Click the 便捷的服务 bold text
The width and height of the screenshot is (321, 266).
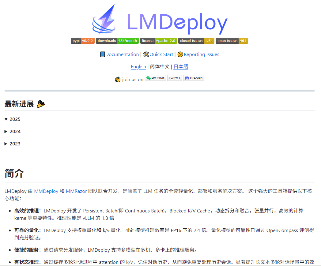pos(26,250)
